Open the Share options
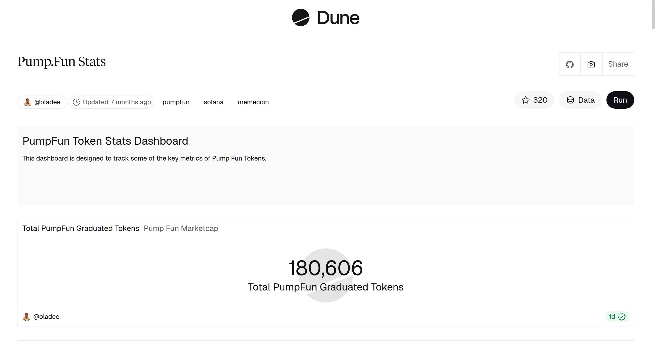This screenshot has width=655, height=344. (x=618, y=64)
